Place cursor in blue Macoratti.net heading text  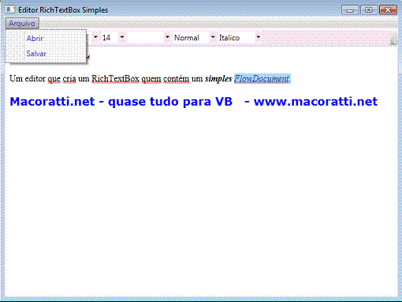[x=52, y=102]
